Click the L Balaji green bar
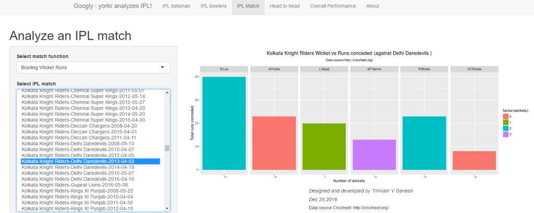The height and width of the screenshot is (213, 534). pos(324,146)
